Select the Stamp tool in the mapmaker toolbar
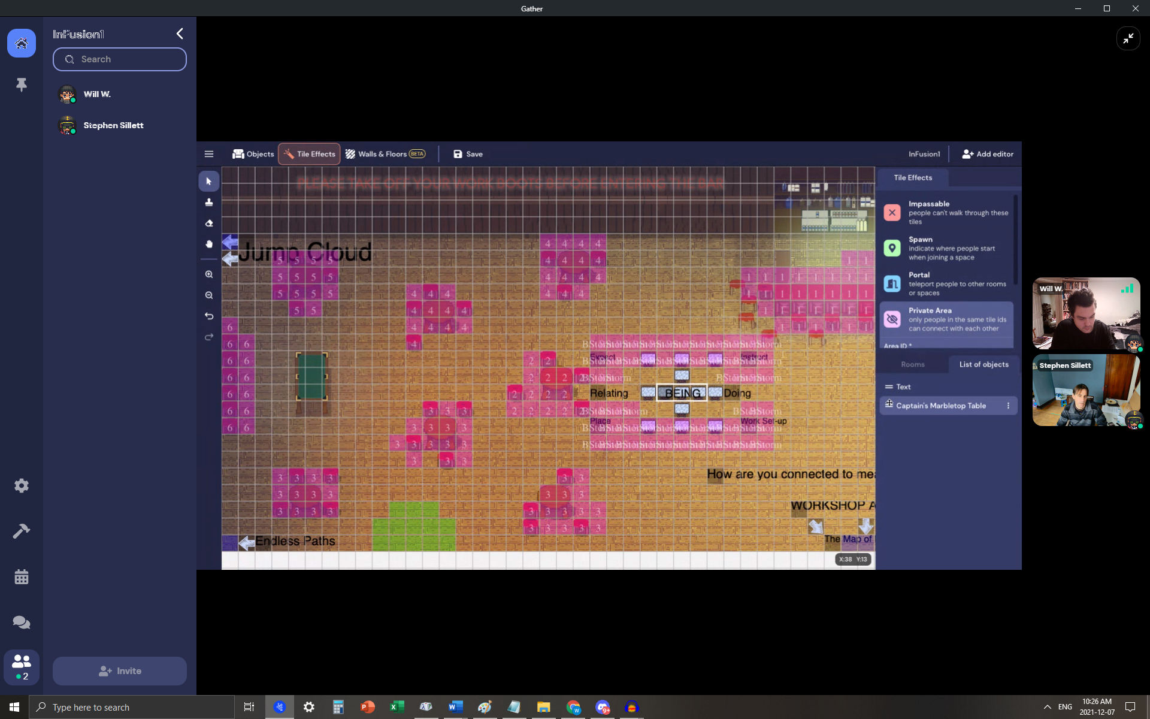The width and height of the screenshot is (1150, 719). coord(209,202)
